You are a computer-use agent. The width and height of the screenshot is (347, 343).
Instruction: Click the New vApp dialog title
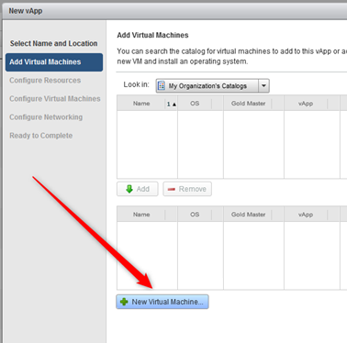26,11
